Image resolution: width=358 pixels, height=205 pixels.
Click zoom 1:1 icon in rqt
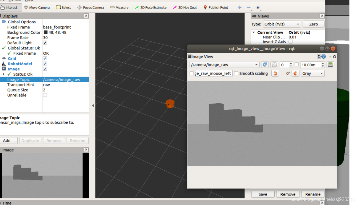coord(274,65)
